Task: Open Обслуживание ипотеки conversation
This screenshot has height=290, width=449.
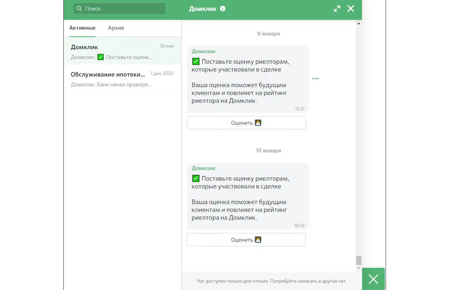Action: [x=122, y=79]
